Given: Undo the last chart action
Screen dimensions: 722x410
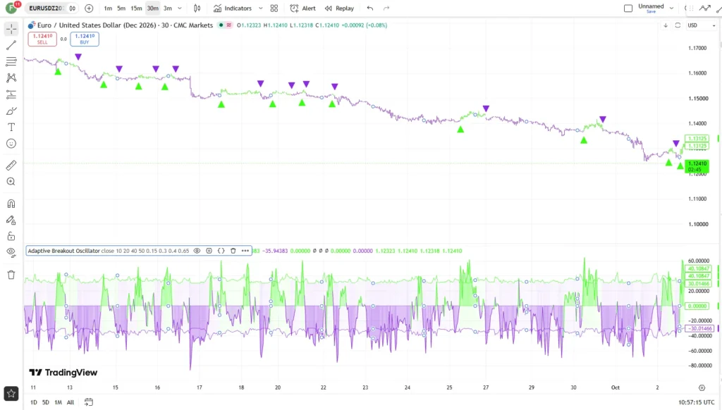Looking at the screenshot, I should coord(370,8).
